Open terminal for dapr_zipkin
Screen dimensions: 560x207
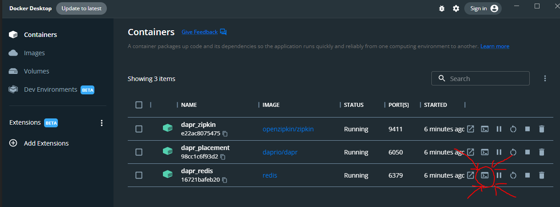(x=485, y=129)
